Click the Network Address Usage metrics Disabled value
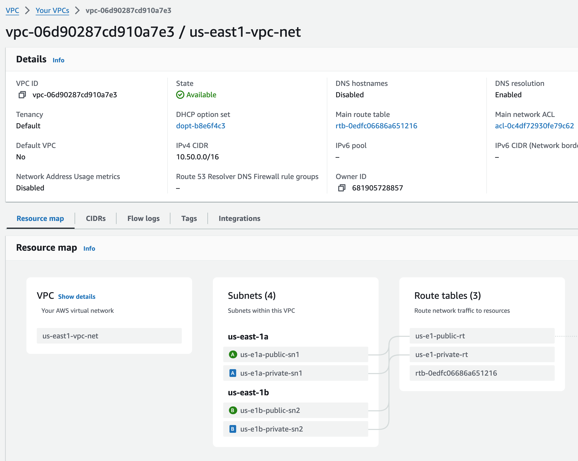The width and height of the screenshot is (578, 461). click(x=30, y=188)
